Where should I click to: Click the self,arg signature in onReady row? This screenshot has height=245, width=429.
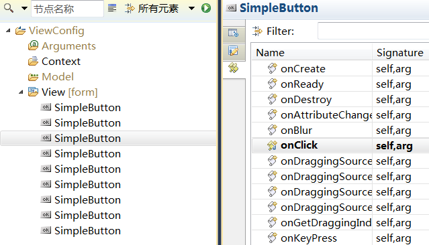(393, 84)
